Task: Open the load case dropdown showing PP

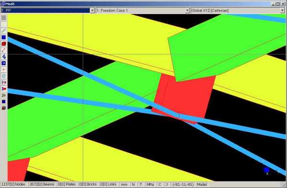Action: tap(47, 10)
